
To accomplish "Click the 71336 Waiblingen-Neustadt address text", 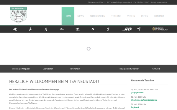I will pos(119,2).
